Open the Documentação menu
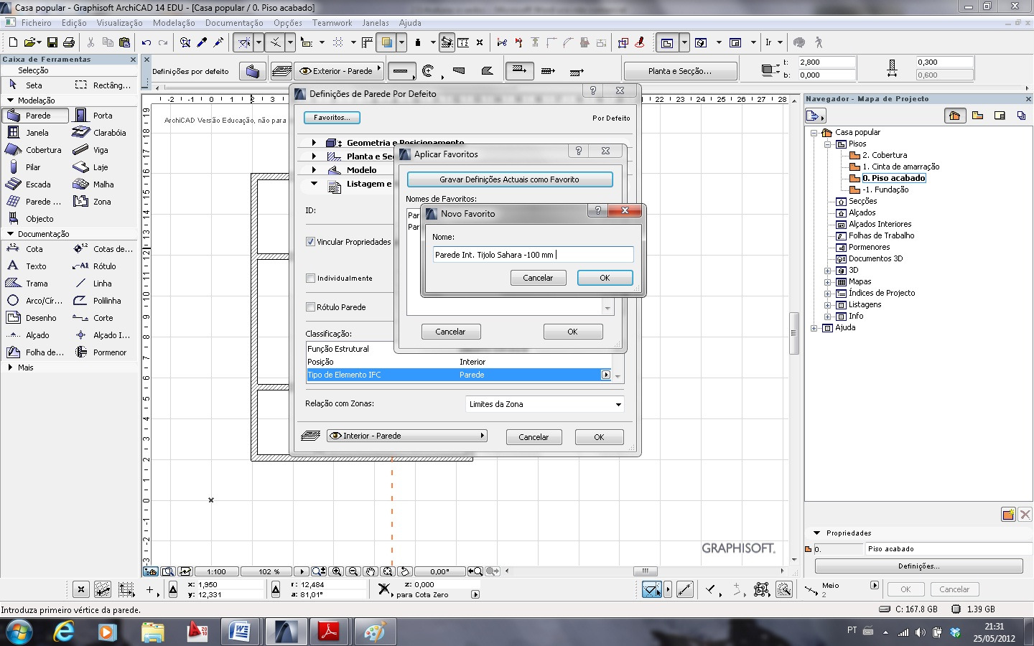 click(x=234, y=23)
